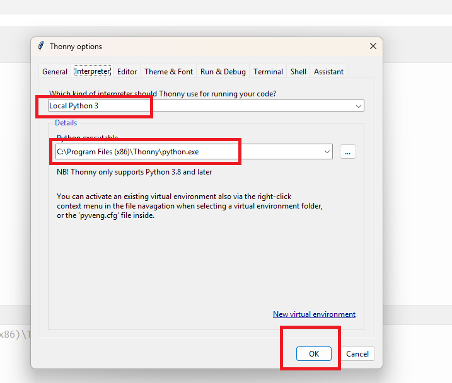This screenshot has width=452, height=383.
Task: Switch to the Terminal tab
Action: 268,72
